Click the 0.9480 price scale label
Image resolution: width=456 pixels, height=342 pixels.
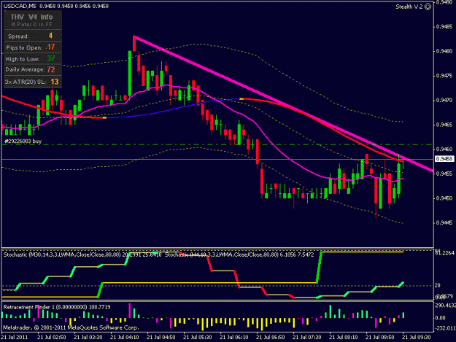tap(444, 51)
